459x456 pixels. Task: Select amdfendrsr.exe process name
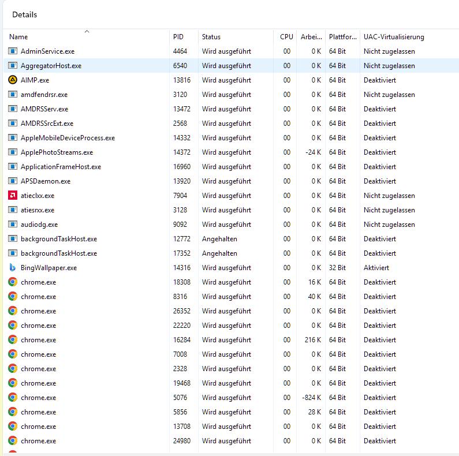(44, 95)
